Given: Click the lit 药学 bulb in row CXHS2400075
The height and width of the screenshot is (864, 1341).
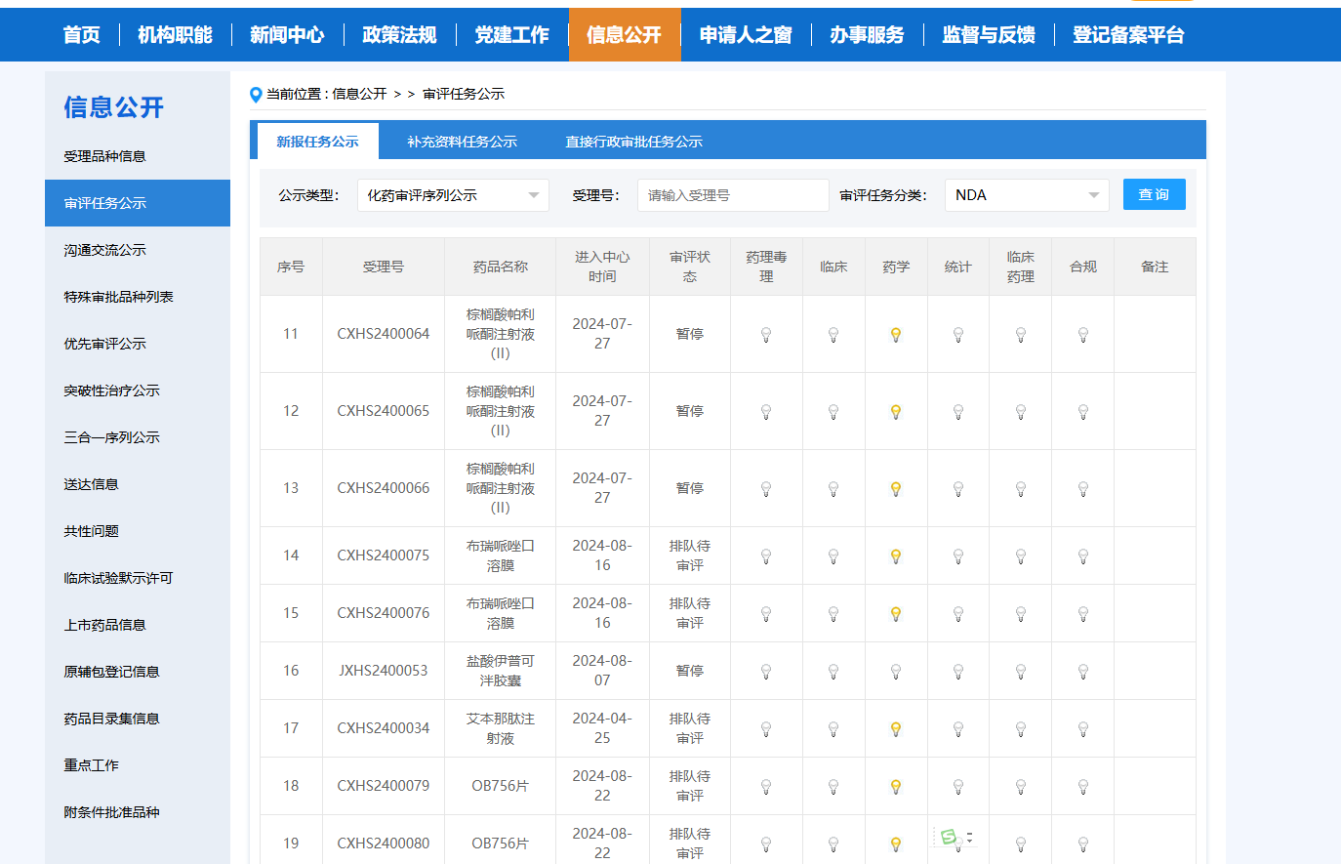Looking at the screenshot, I should 896,556.
